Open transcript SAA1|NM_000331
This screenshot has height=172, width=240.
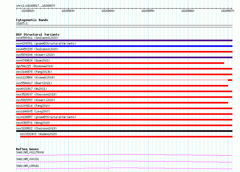[x=28, y=159]
